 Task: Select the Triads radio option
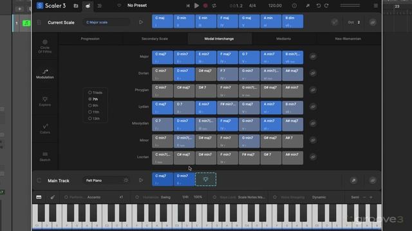point(90,92)
